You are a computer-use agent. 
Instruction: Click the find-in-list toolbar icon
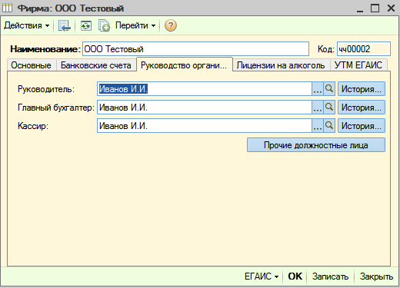[64, 25]
